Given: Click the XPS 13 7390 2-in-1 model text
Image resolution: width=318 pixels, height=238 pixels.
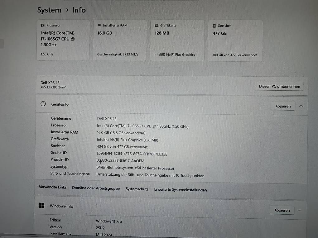Looking at the screenshot, I should tap(54, 87).
